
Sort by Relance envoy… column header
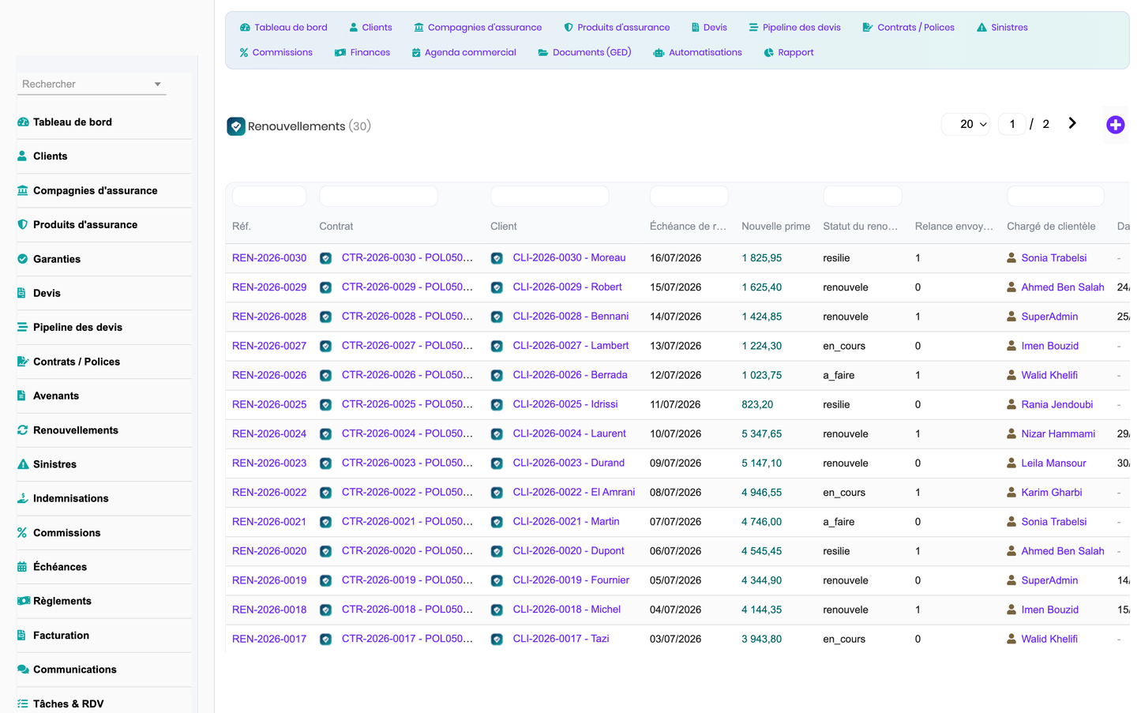tap(954, 227)
